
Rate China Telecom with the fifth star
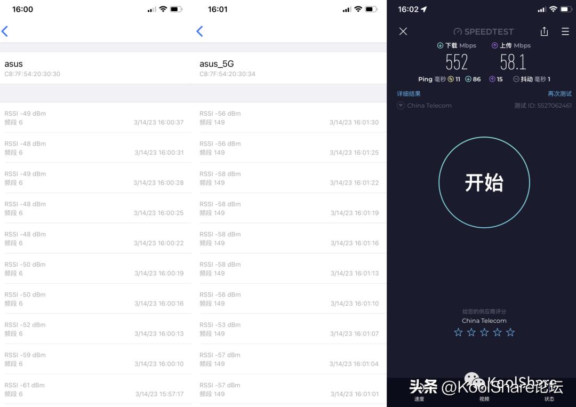(x=510, y=332)
